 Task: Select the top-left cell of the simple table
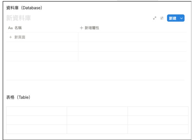click(36, 111)
